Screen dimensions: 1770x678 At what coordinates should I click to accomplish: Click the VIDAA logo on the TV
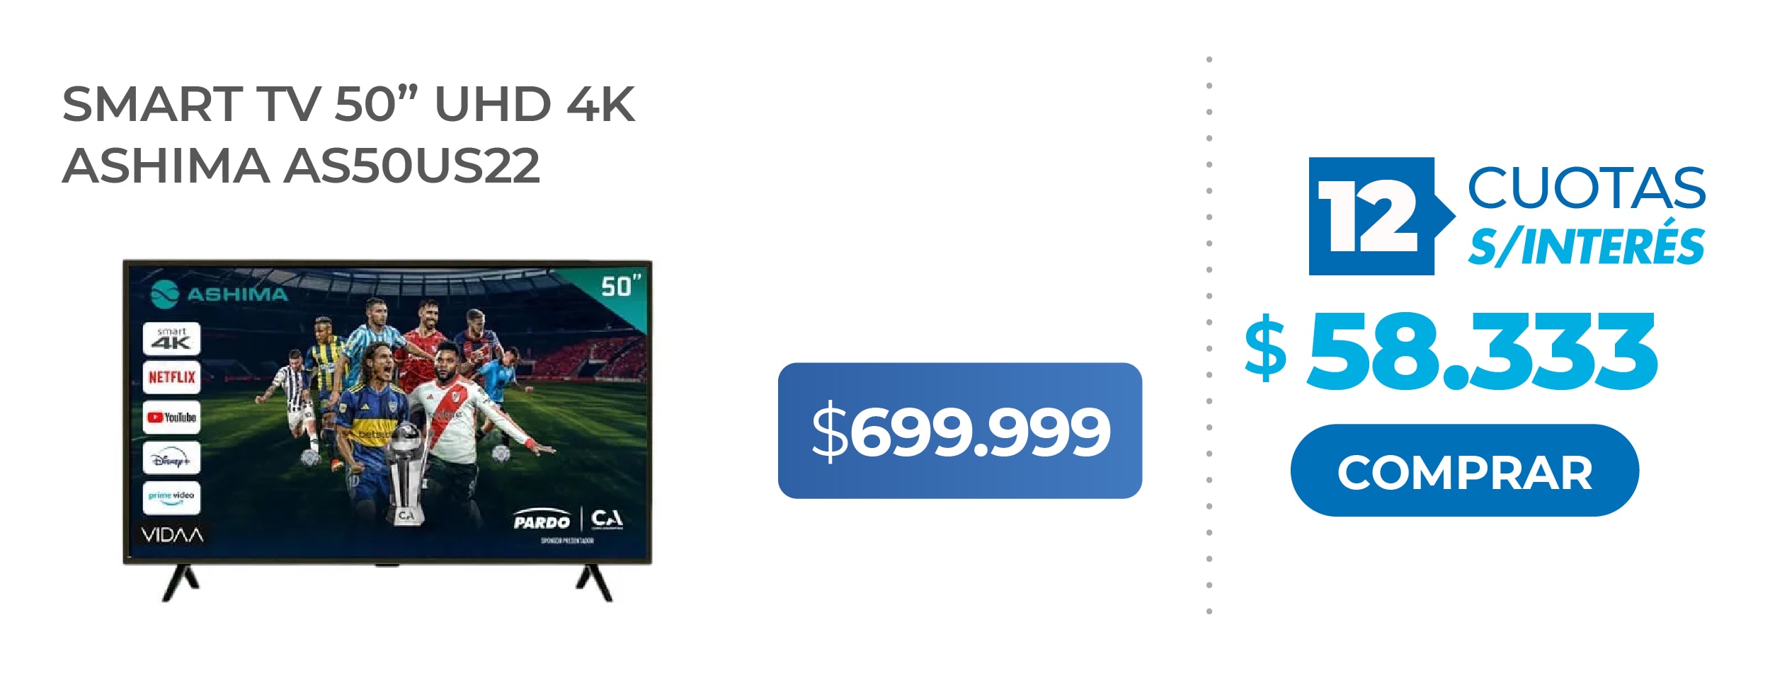coord(172,534)
